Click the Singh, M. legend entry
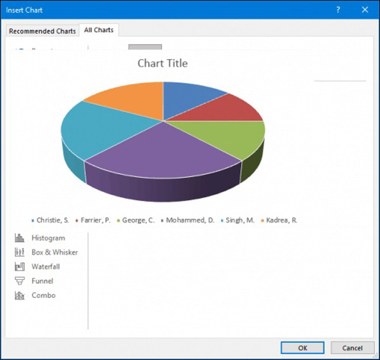Screen dimensions: 380x360 click(237, 221)
